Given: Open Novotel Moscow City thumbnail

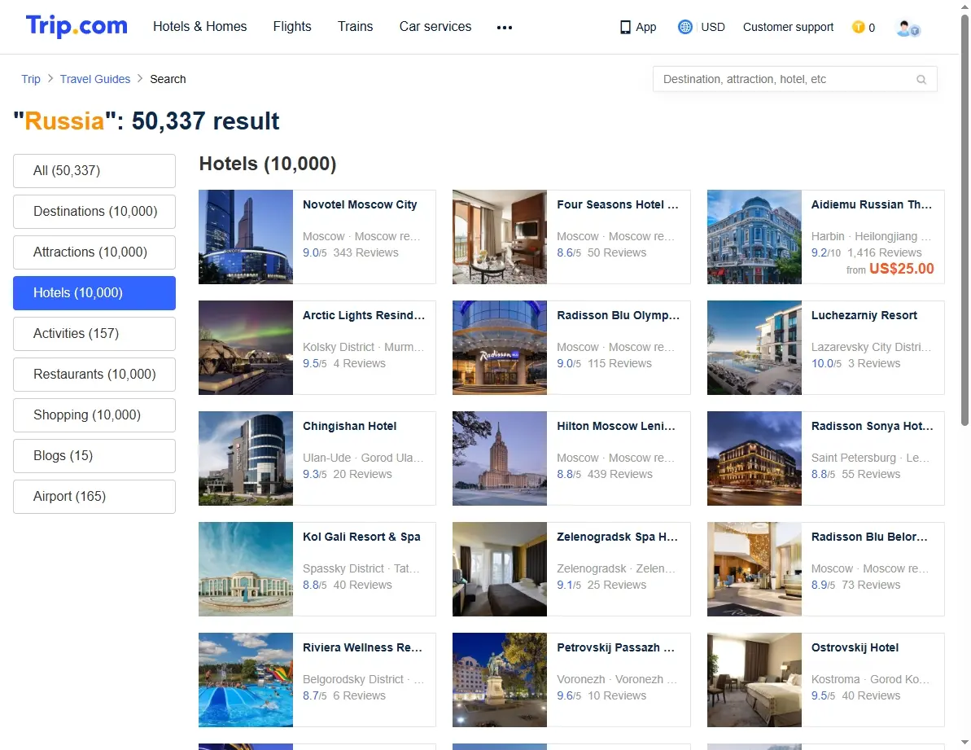Looking at the screenshot, I should click(246, 237).
